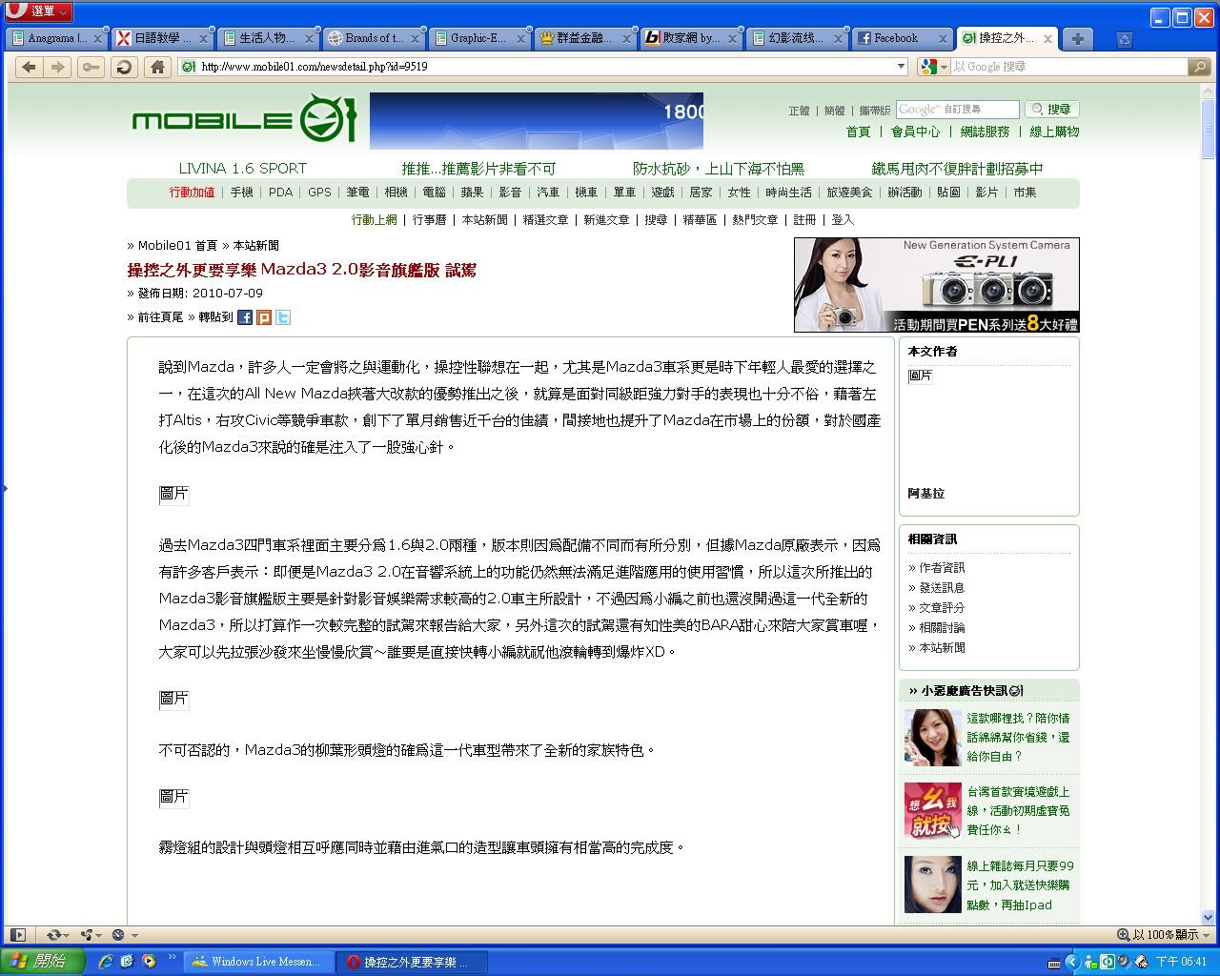The height and width of the screenshot is (976, 1220).
Task: Switch to the Graphic-E... tab
Action: [x=479, y=39]
